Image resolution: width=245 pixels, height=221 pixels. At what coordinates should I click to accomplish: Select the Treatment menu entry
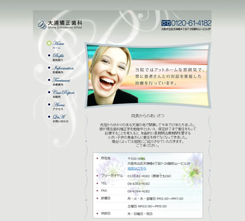pos(61,82)
